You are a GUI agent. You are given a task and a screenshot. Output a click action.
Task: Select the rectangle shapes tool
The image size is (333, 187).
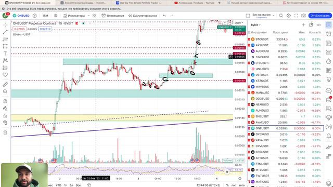coord(5,46)
